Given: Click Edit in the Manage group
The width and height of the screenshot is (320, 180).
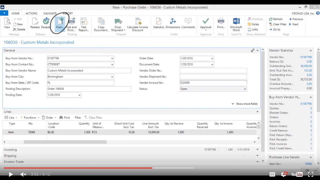Looking at the screenshot, I should pos(18,19).
